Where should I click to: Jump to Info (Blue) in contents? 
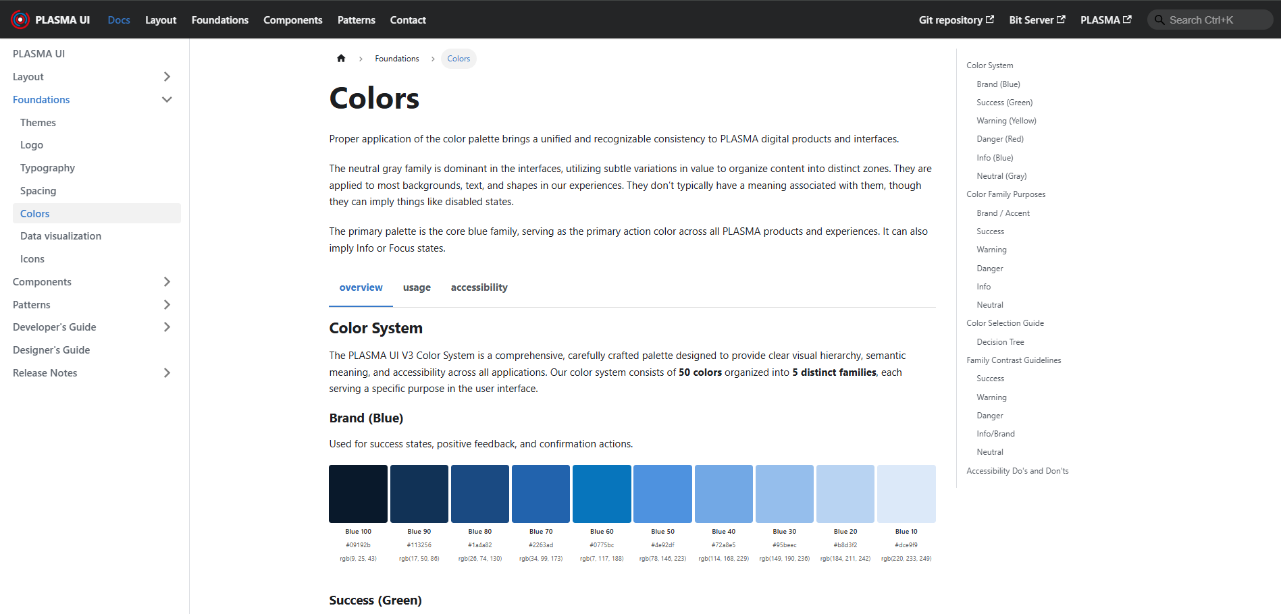(995, 158)
